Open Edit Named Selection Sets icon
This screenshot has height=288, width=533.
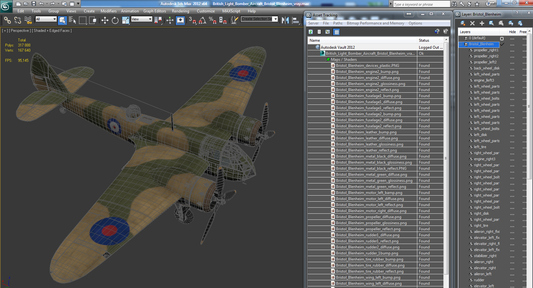(235, 20)
